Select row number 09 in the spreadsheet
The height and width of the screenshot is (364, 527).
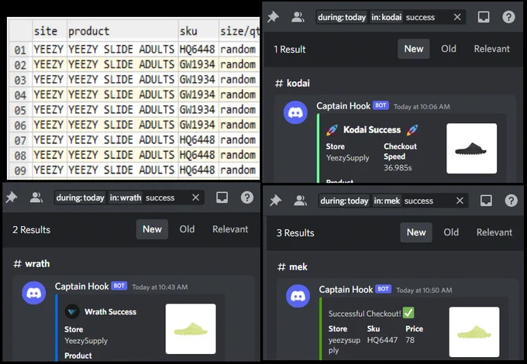click(x=20, y=170)
